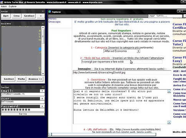Viewport: 186px width, 138px height.
Task: Focus the Email input field
Action: (x=23, y=94)
